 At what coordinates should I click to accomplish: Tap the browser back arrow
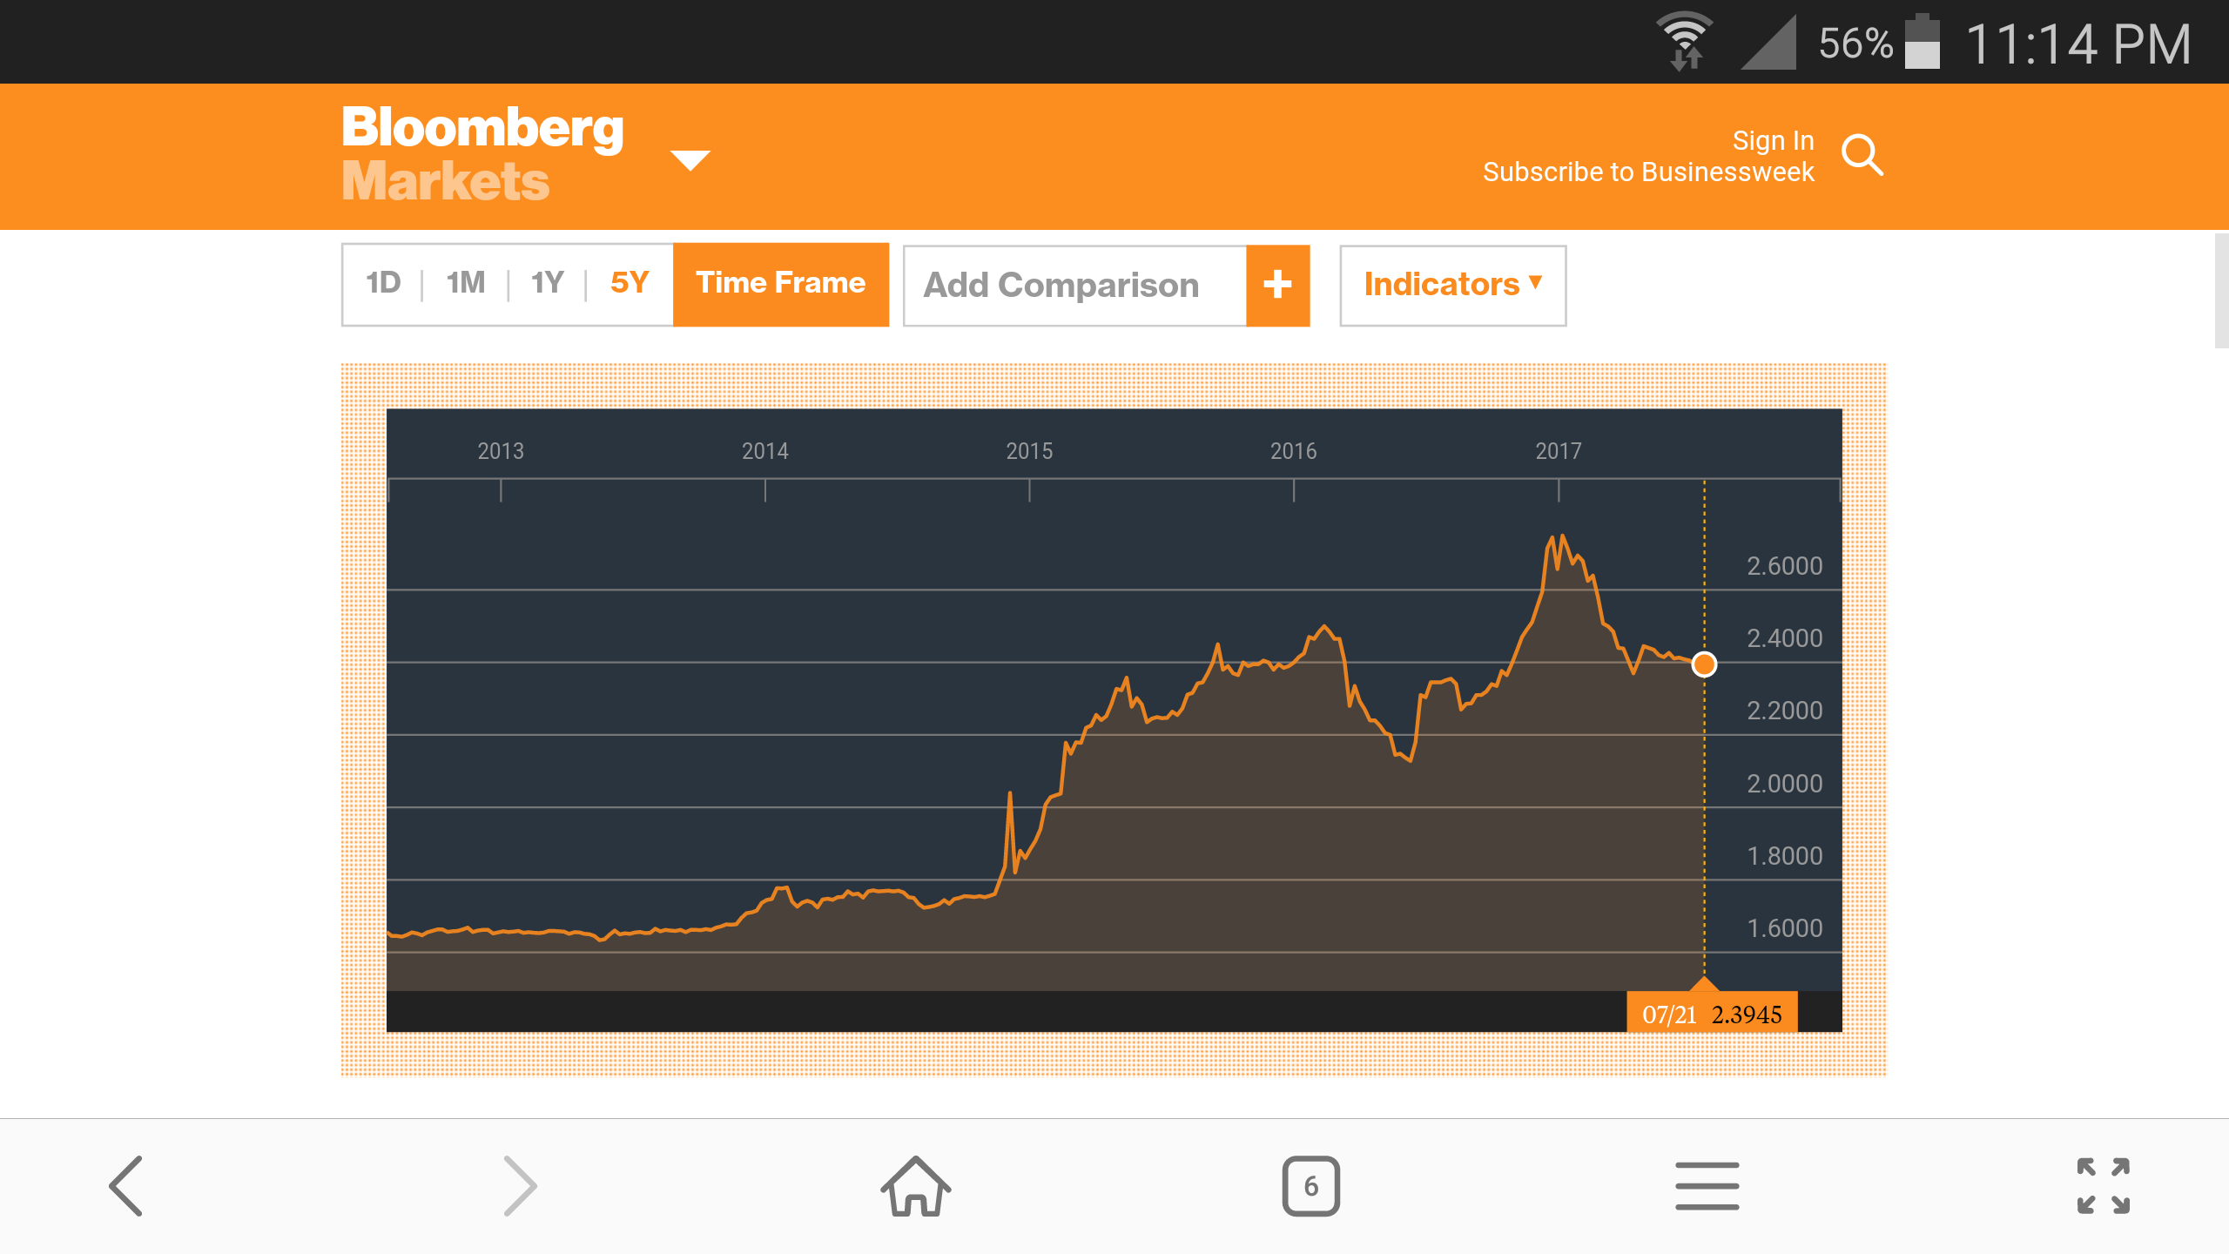125,1186
